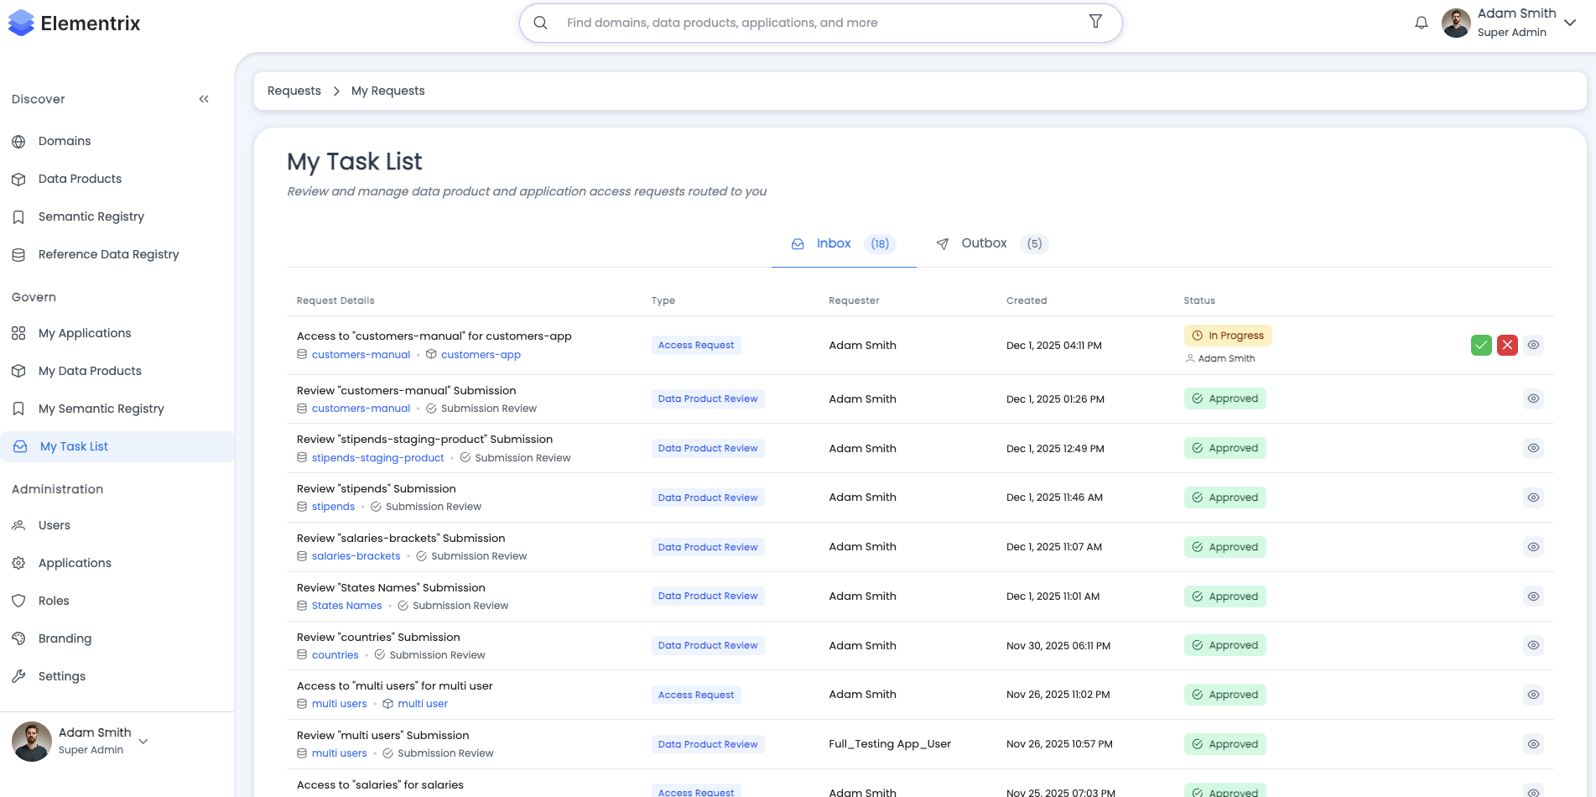Open Domains from the sidebar
Viewport: 1596px width, 797px height.
click(x=65, y=141)
